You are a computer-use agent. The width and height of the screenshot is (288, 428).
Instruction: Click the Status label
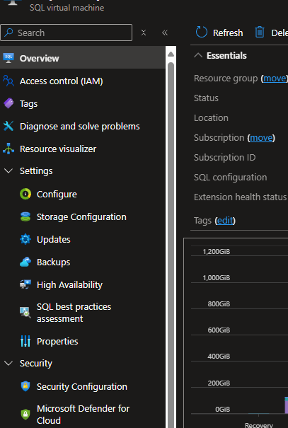point(206,98)
